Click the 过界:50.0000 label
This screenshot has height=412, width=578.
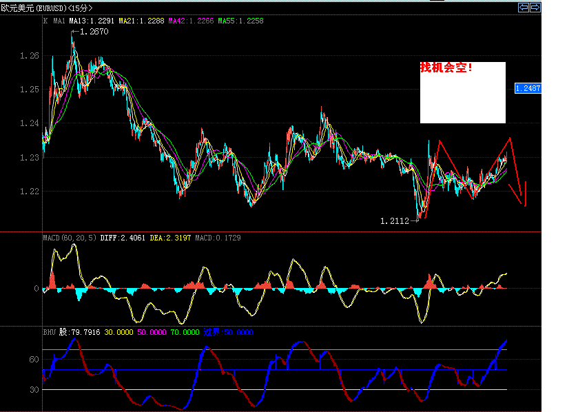[229, 332]
